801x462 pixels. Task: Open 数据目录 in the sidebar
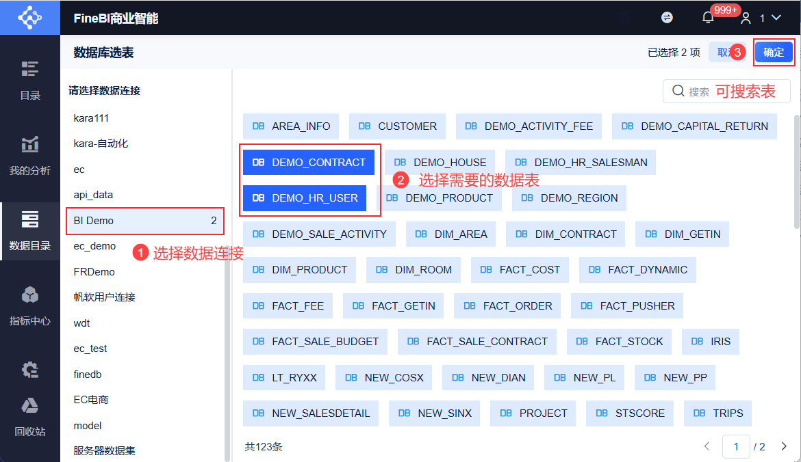(29, 231)
